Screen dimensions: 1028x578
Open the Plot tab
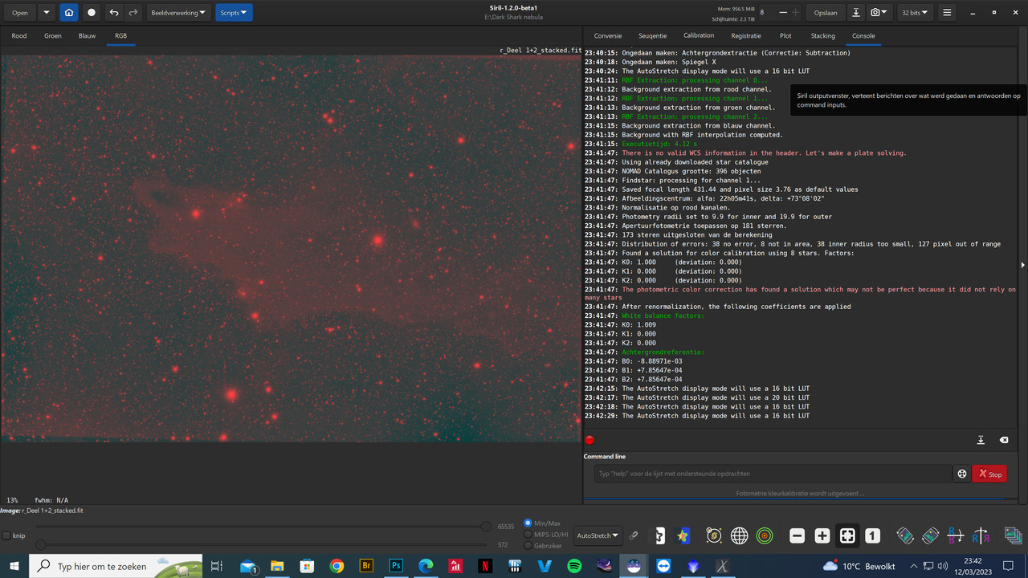point(785,36)
